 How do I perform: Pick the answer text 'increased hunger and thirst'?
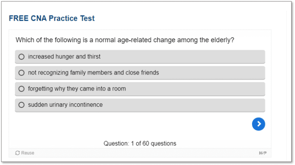[64, 57]
